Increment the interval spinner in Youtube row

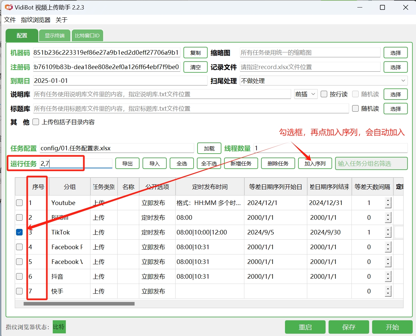pyautogui.click(x=388, y=200)
